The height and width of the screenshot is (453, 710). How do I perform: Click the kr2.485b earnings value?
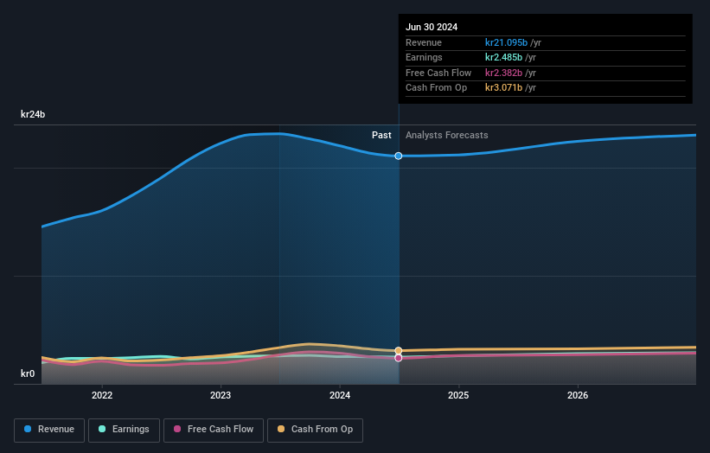(503, 57)
